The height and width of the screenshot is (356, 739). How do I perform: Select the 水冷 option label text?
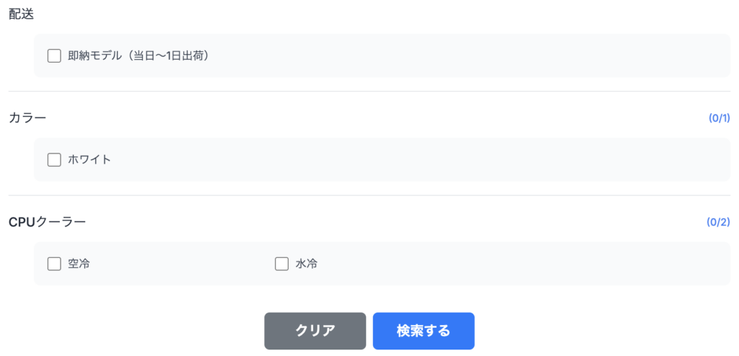[307, 264]
